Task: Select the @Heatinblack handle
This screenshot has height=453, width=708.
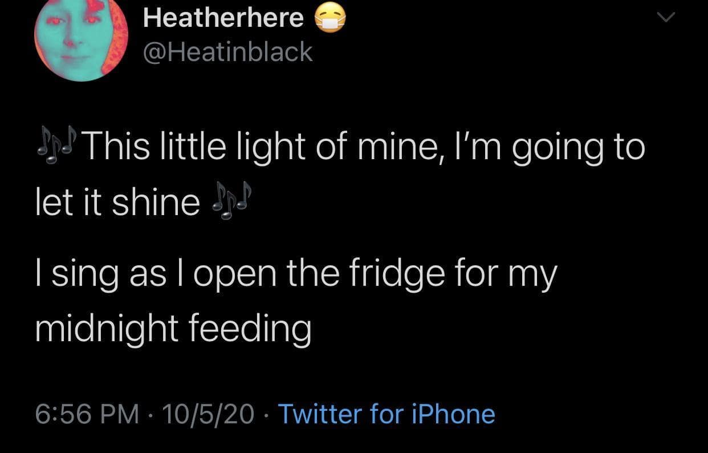Action: [227, 52]
